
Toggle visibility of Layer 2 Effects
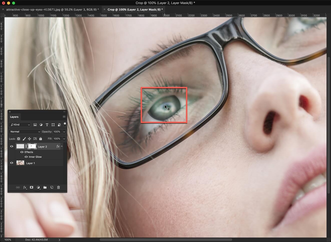pyautogui.click(x=22, y=152)
